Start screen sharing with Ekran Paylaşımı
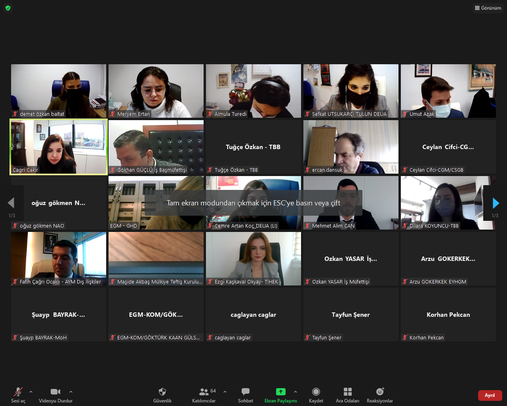Image resolution: width=507 pixels, height=406 pixels. (280, 392)
